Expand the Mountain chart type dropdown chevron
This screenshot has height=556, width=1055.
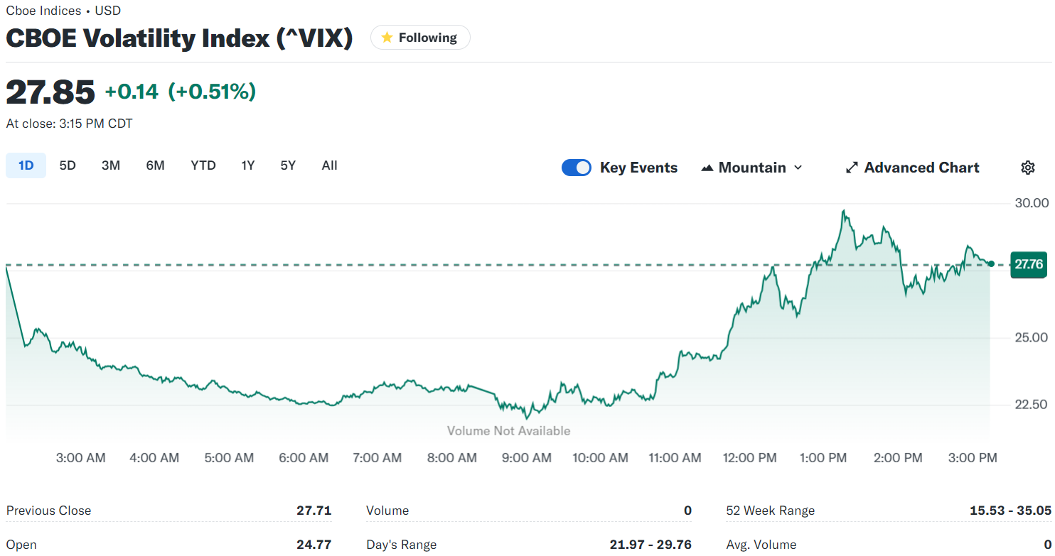pos(798,168)
